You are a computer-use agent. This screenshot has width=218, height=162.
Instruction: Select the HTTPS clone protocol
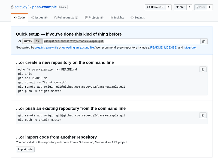(28, 41)
